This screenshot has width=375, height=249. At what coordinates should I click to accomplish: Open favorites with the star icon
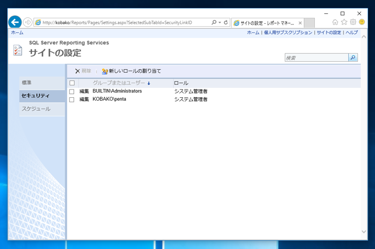(344, 22)
